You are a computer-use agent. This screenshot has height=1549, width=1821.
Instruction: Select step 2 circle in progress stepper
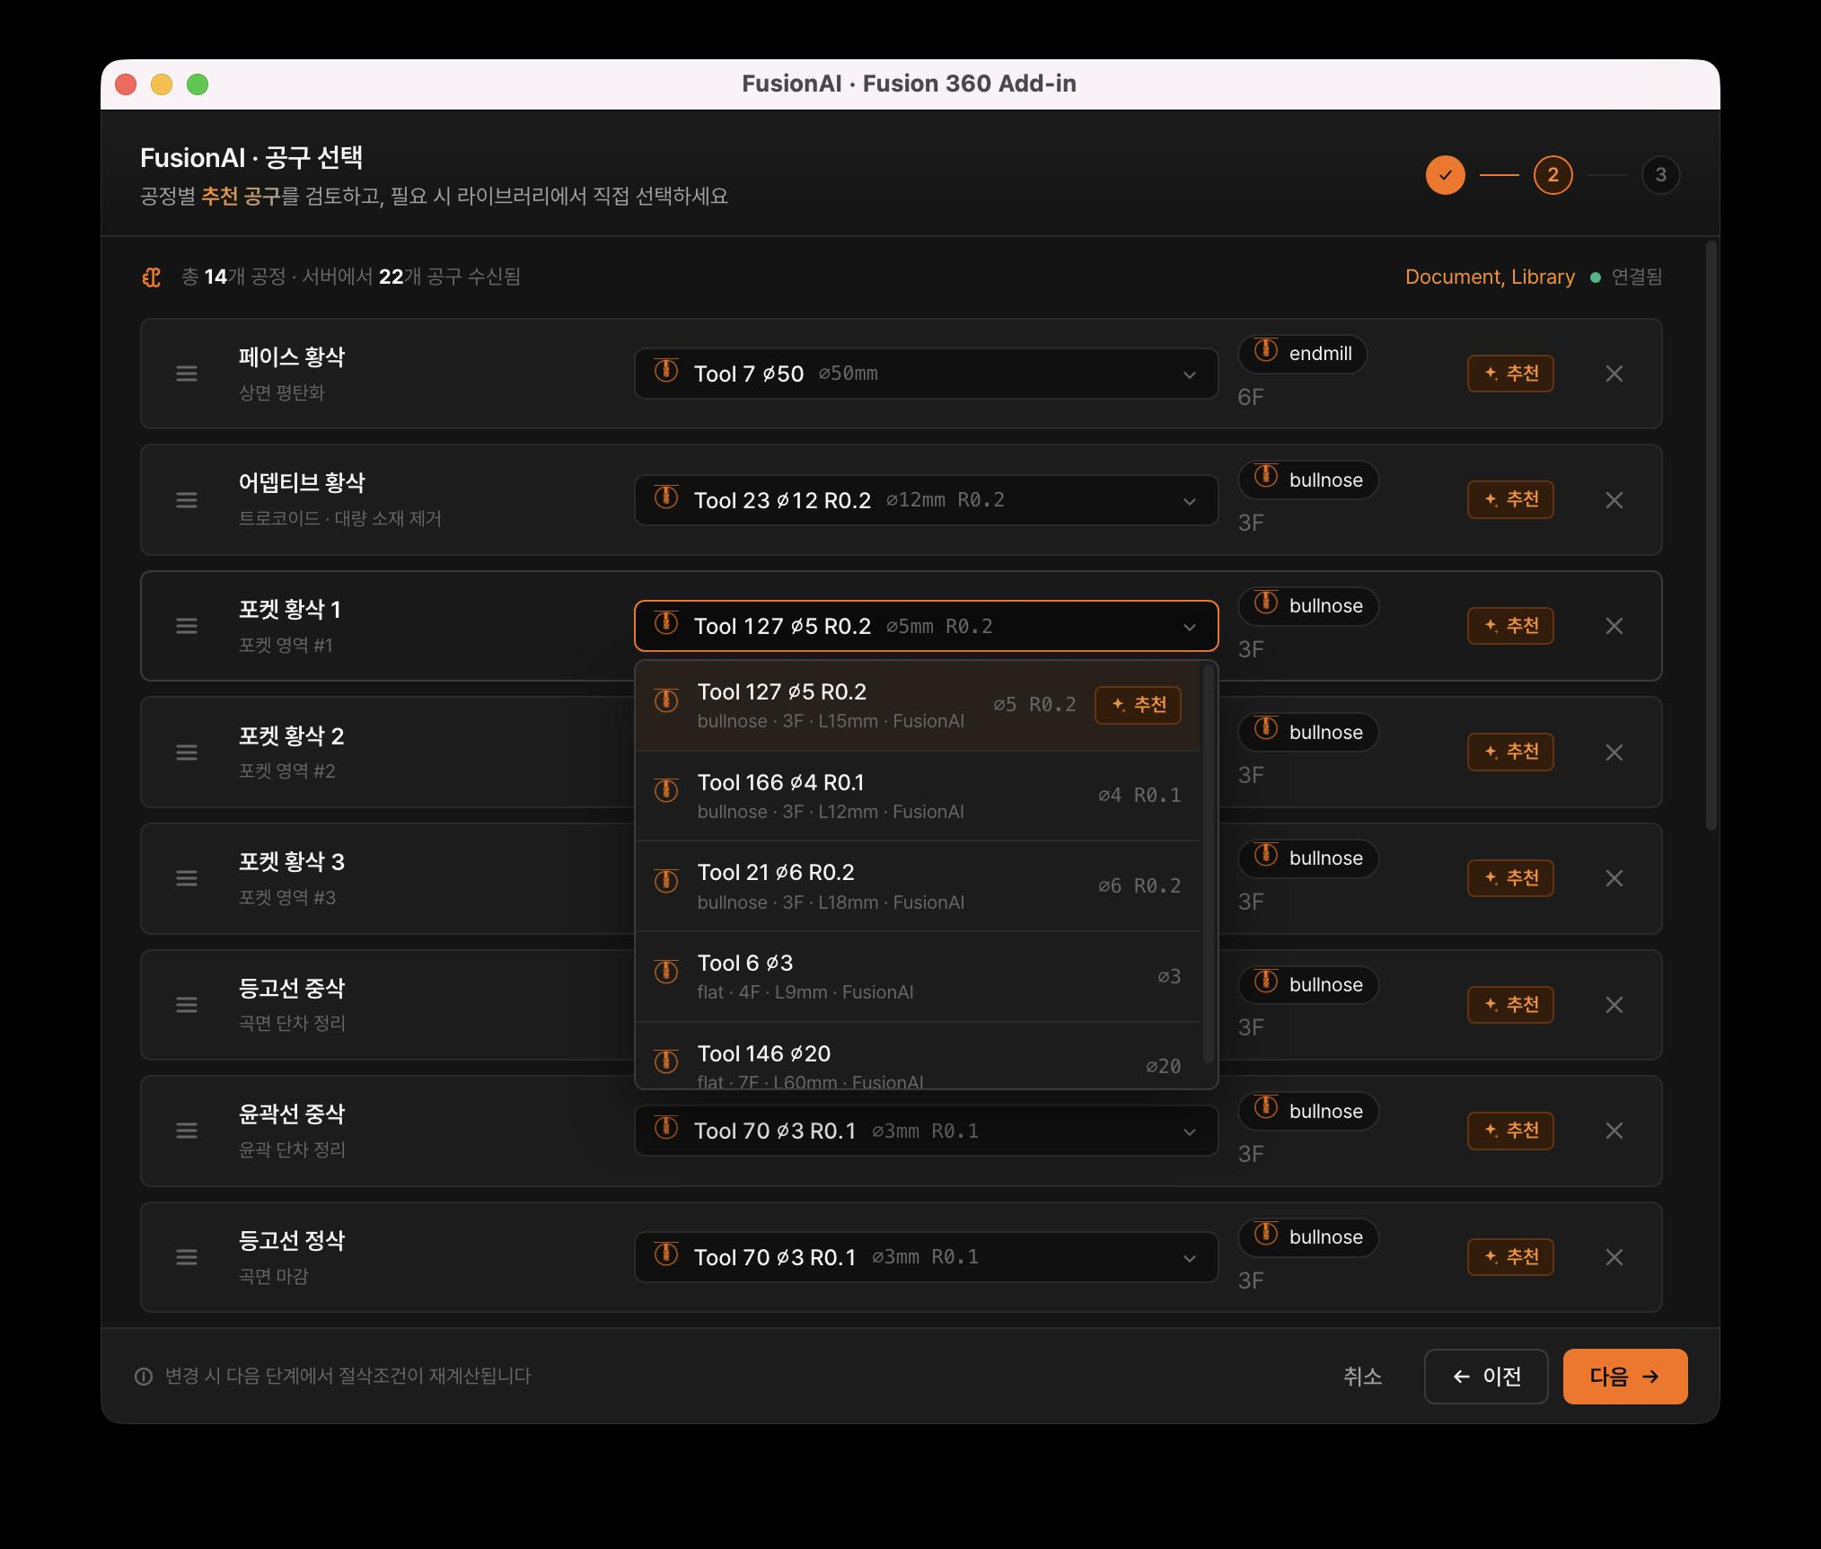[1553, 175]
